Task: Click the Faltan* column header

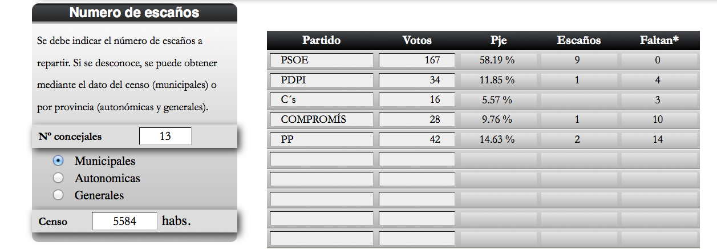Action: pos(659,41)
